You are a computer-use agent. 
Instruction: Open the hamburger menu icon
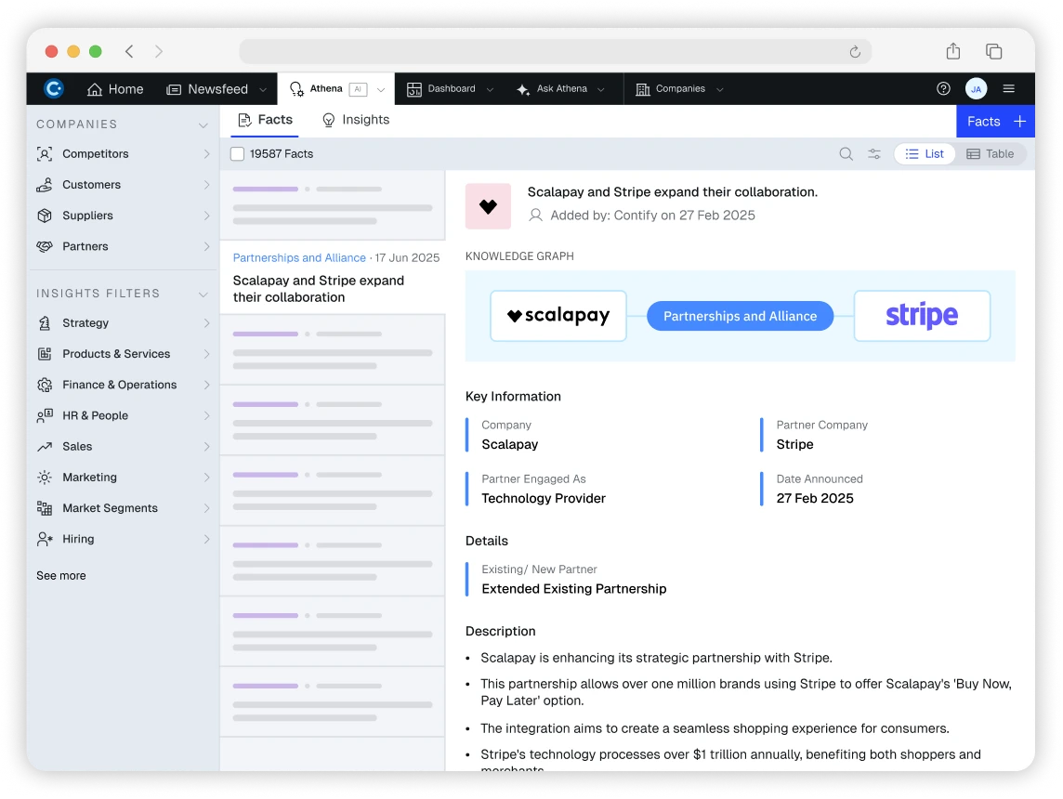point(1008,89)
